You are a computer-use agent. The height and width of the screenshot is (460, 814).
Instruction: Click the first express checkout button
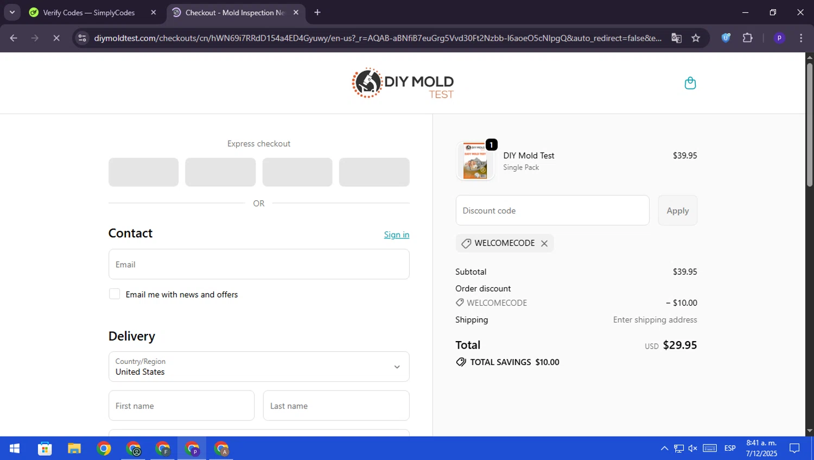point(143,172)
